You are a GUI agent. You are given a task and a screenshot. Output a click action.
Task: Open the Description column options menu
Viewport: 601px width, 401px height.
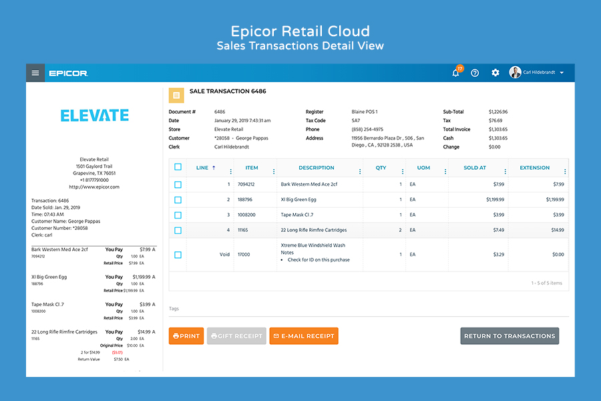click(x=359, y=171)
